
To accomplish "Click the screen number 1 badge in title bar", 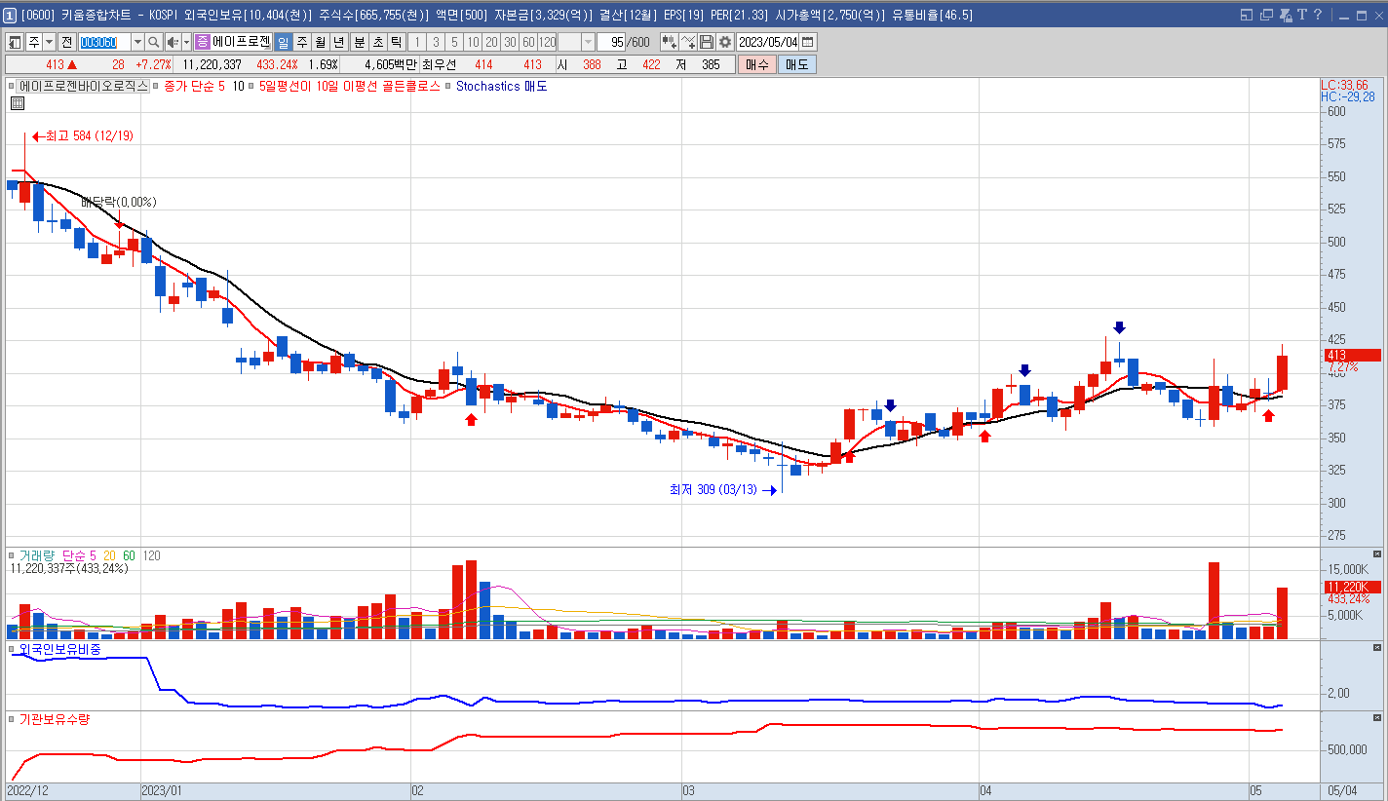I will point(10,15).
